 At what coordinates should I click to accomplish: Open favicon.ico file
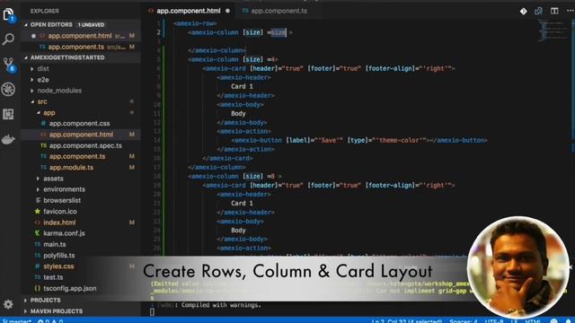(60, 212)
